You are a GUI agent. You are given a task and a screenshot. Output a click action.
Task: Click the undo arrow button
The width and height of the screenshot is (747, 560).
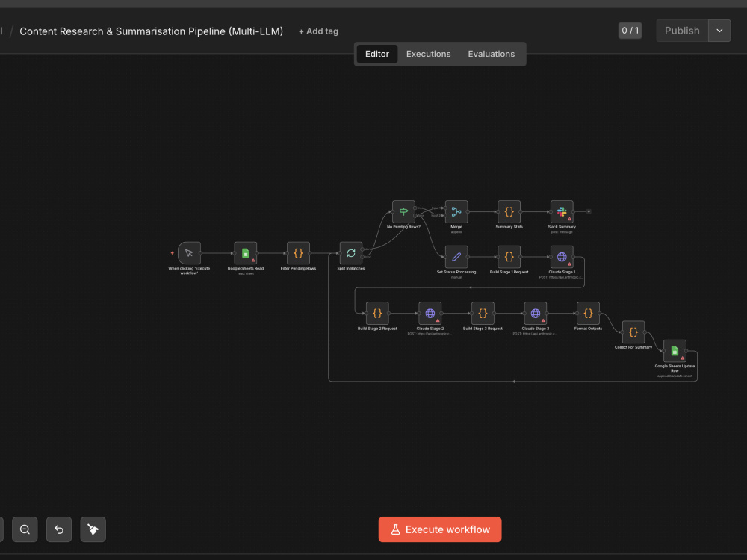pos(59,529)
